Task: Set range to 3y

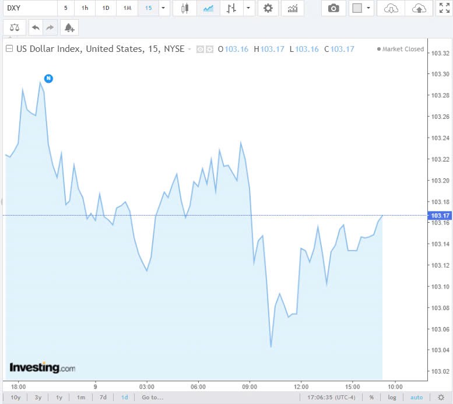Action: pyautogui.click(x=38, y=398)
